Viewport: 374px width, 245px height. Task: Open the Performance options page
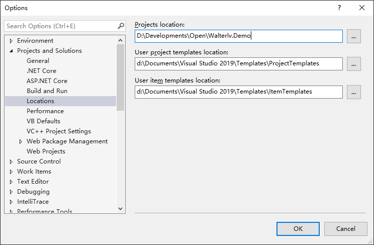45,111
